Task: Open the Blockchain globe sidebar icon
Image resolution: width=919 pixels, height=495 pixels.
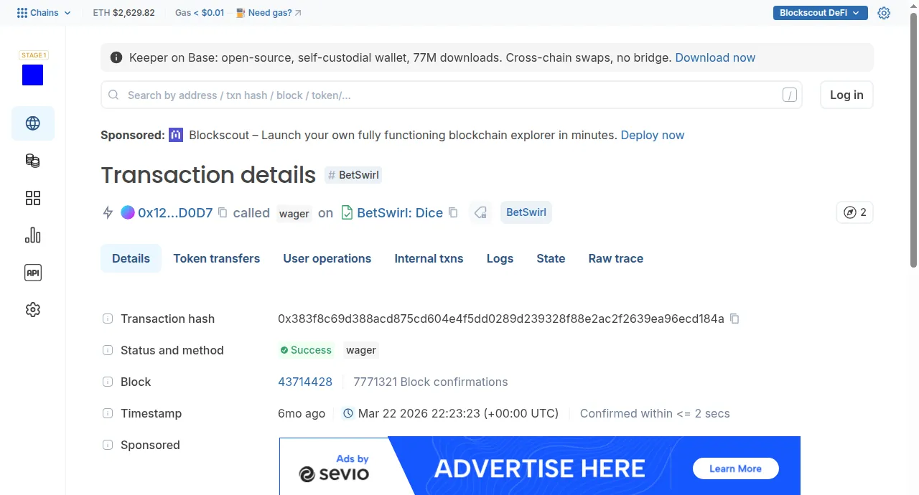Action: pos(33,123)
